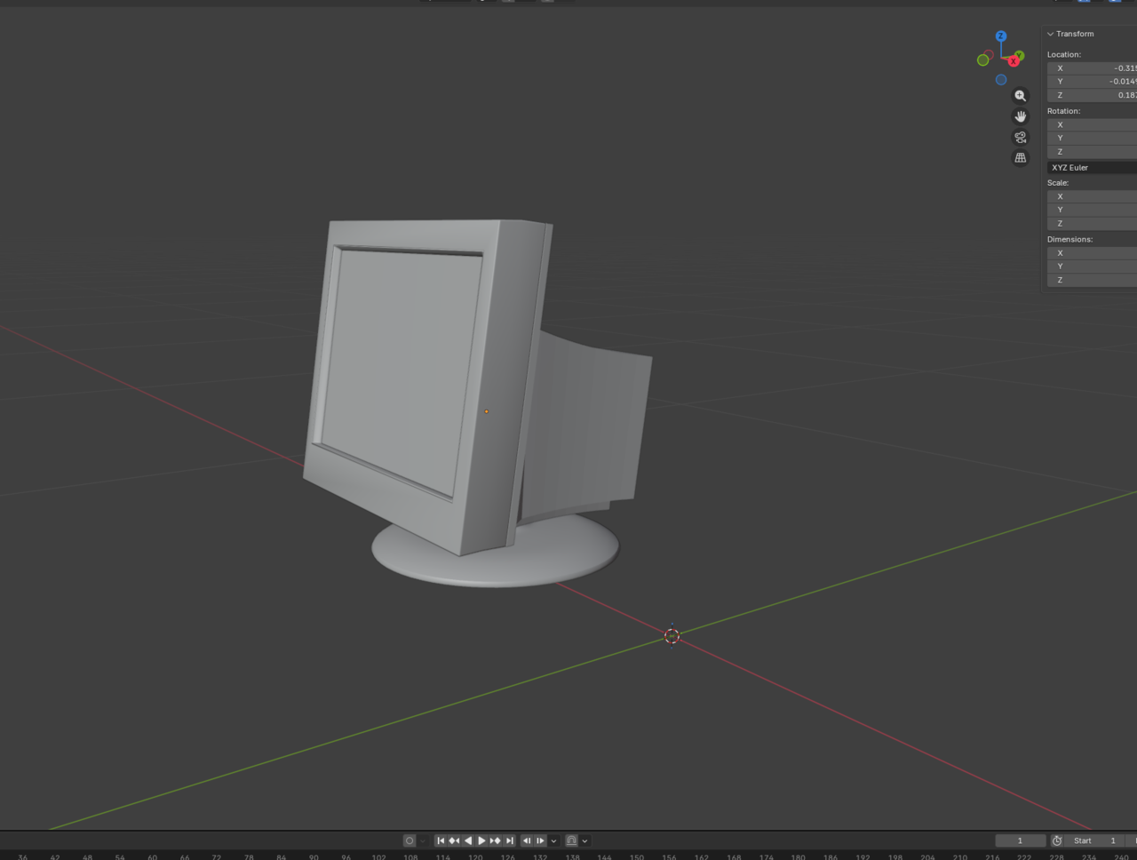Screen dimensions: 1137x860
Task: Click the zoom magnifier viewport icon
Action: (x=1020, y=96)
